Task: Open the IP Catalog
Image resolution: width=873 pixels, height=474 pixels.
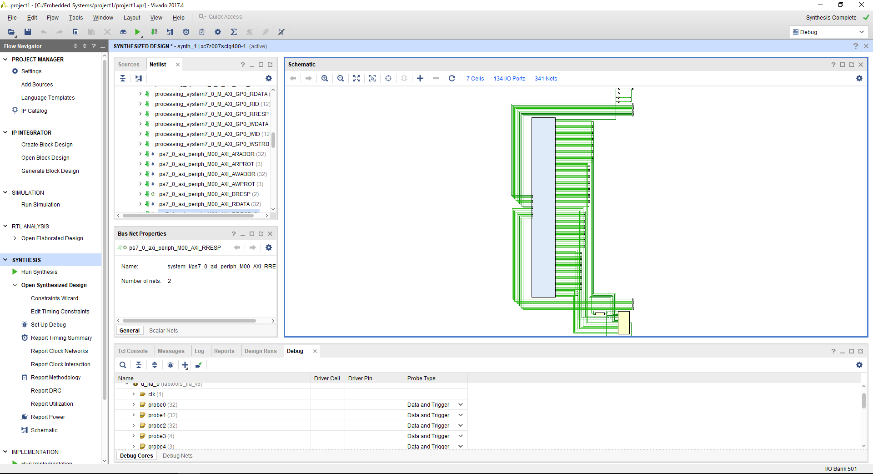Action: pos(34,111)
